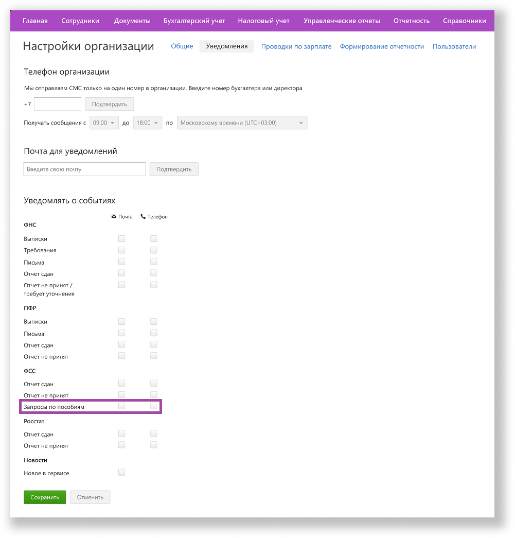
Task: Go to Налоговый учет in top menu
Action: 263,21
